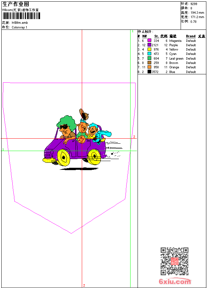
Task: Click 'Default' brand in Blue row
Action: (191, 72)
